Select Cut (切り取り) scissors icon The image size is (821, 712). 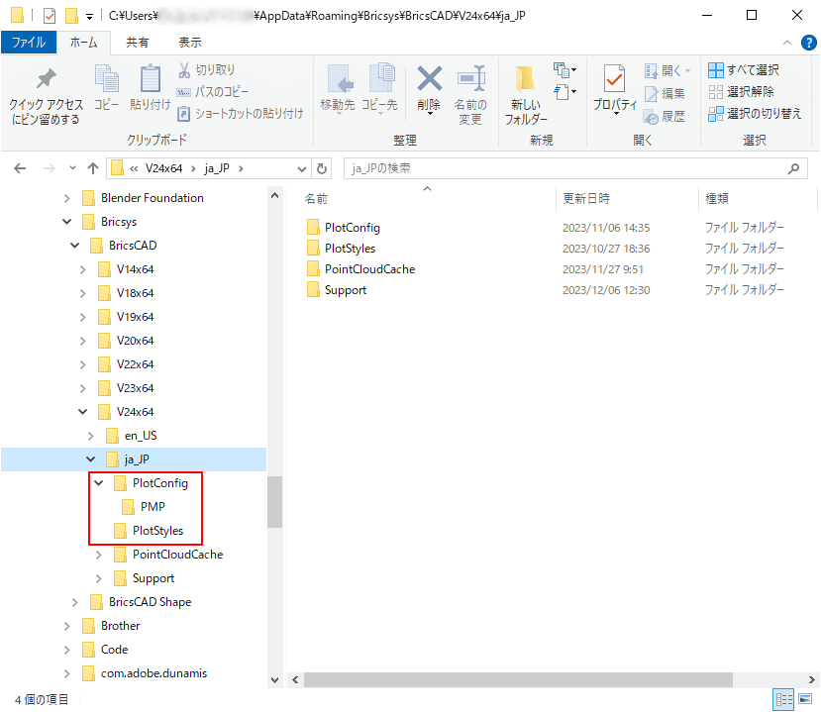(184, 70)
